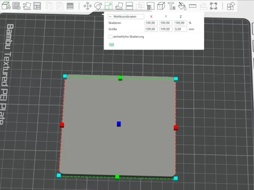This screenshot has height=190, width=254.
Task: Click the Add plate grid icon
Action: point(17,6)
